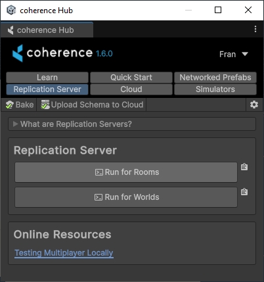
Task: Click the Run for Worlds button
Action: click(x=126, y=197)
